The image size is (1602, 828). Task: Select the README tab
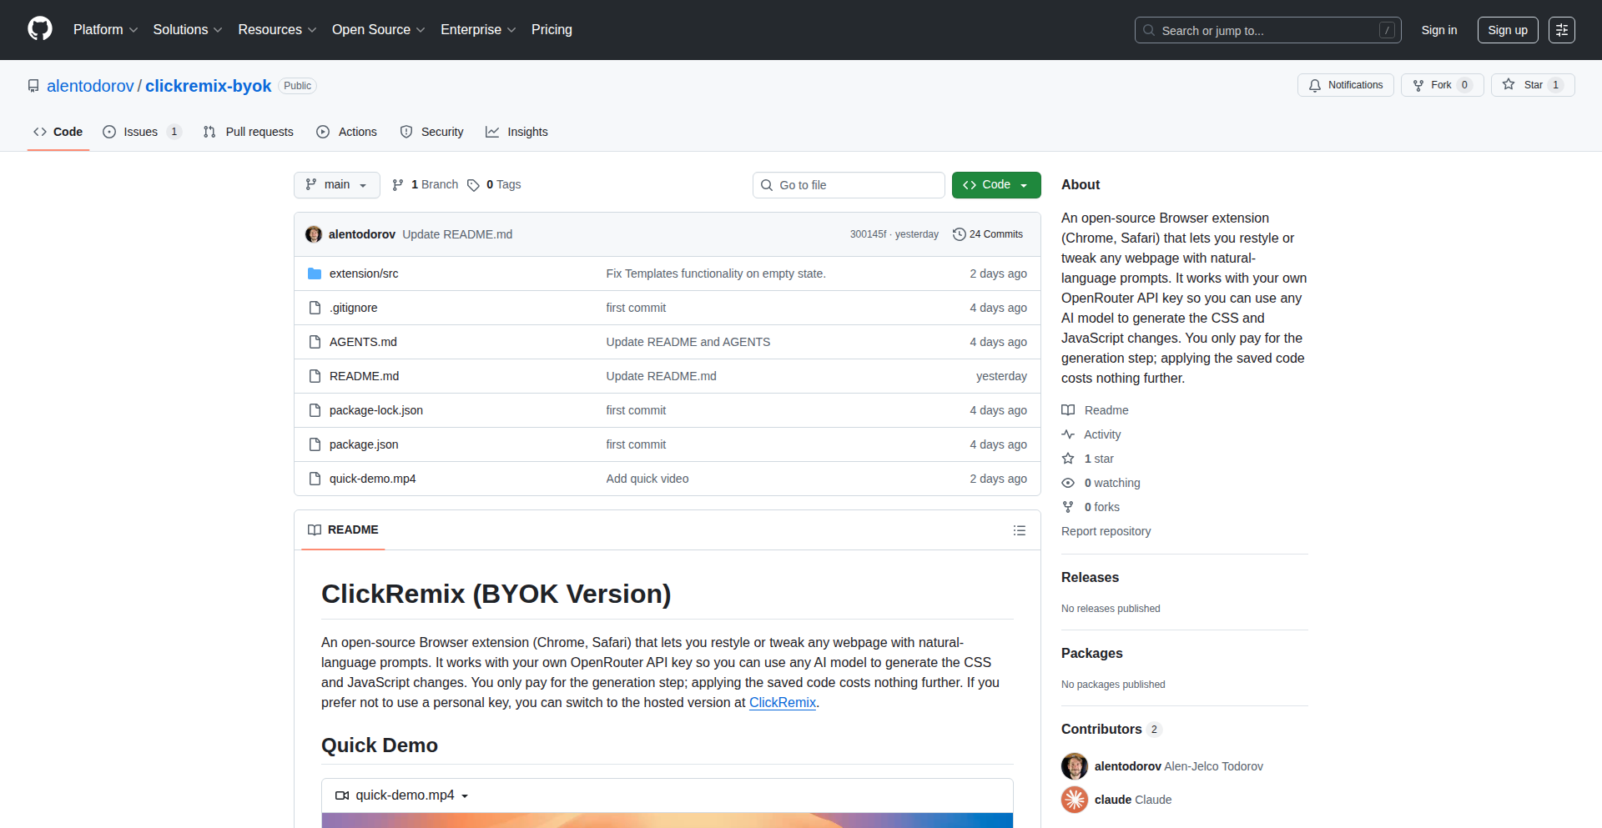pyautogui.click(x=343, y=530)
